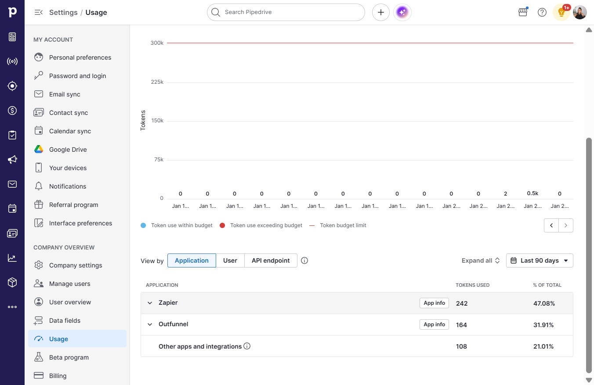Screen dimensions: 594x385
Task: Click info icon next to Other apps and integrations
Action: click(x=247, y=346)
